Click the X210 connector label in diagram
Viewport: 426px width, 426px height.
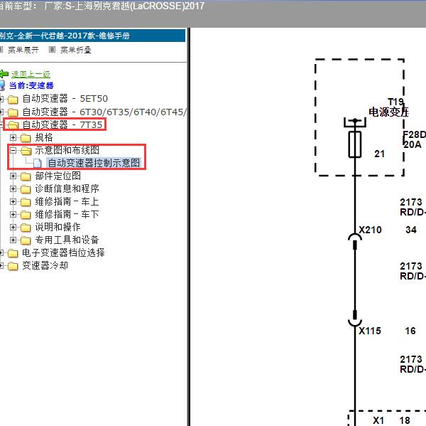pyautogui.click(x=370, y=230)
